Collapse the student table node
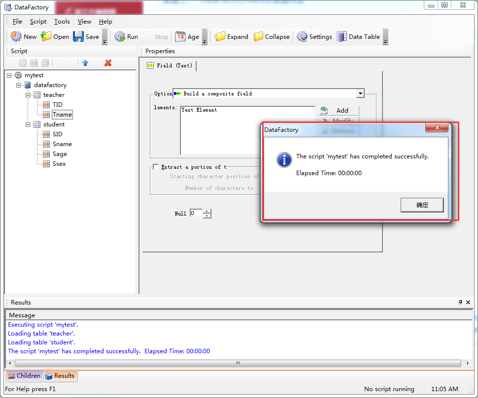This screenshot has width=478, height=398. click(x=28, y=124)
